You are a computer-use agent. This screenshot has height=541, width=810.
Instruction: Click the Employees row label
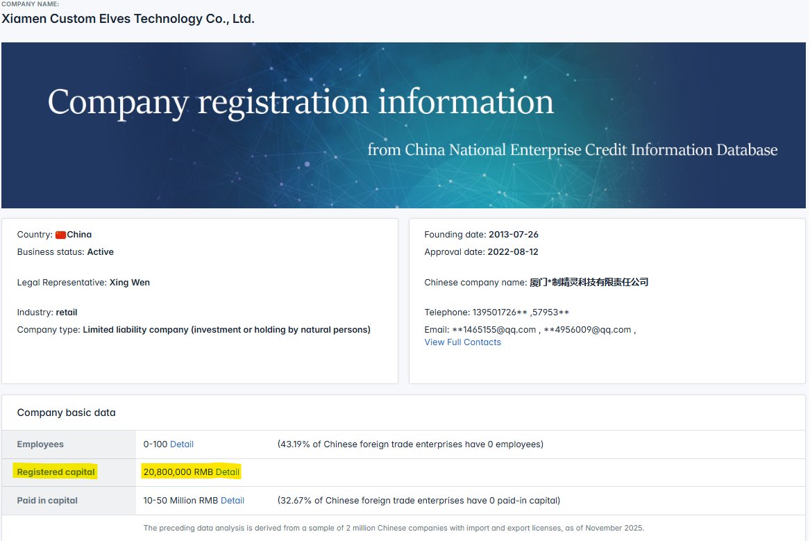point(40,444)
